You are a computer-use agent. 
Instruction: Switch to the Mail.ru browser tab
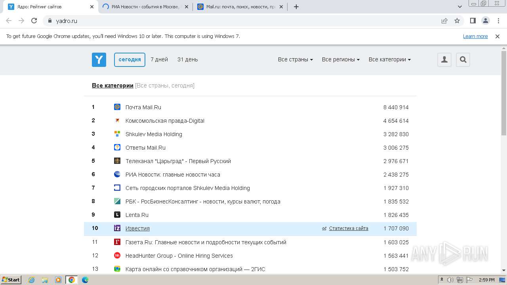tap(240, 7)
